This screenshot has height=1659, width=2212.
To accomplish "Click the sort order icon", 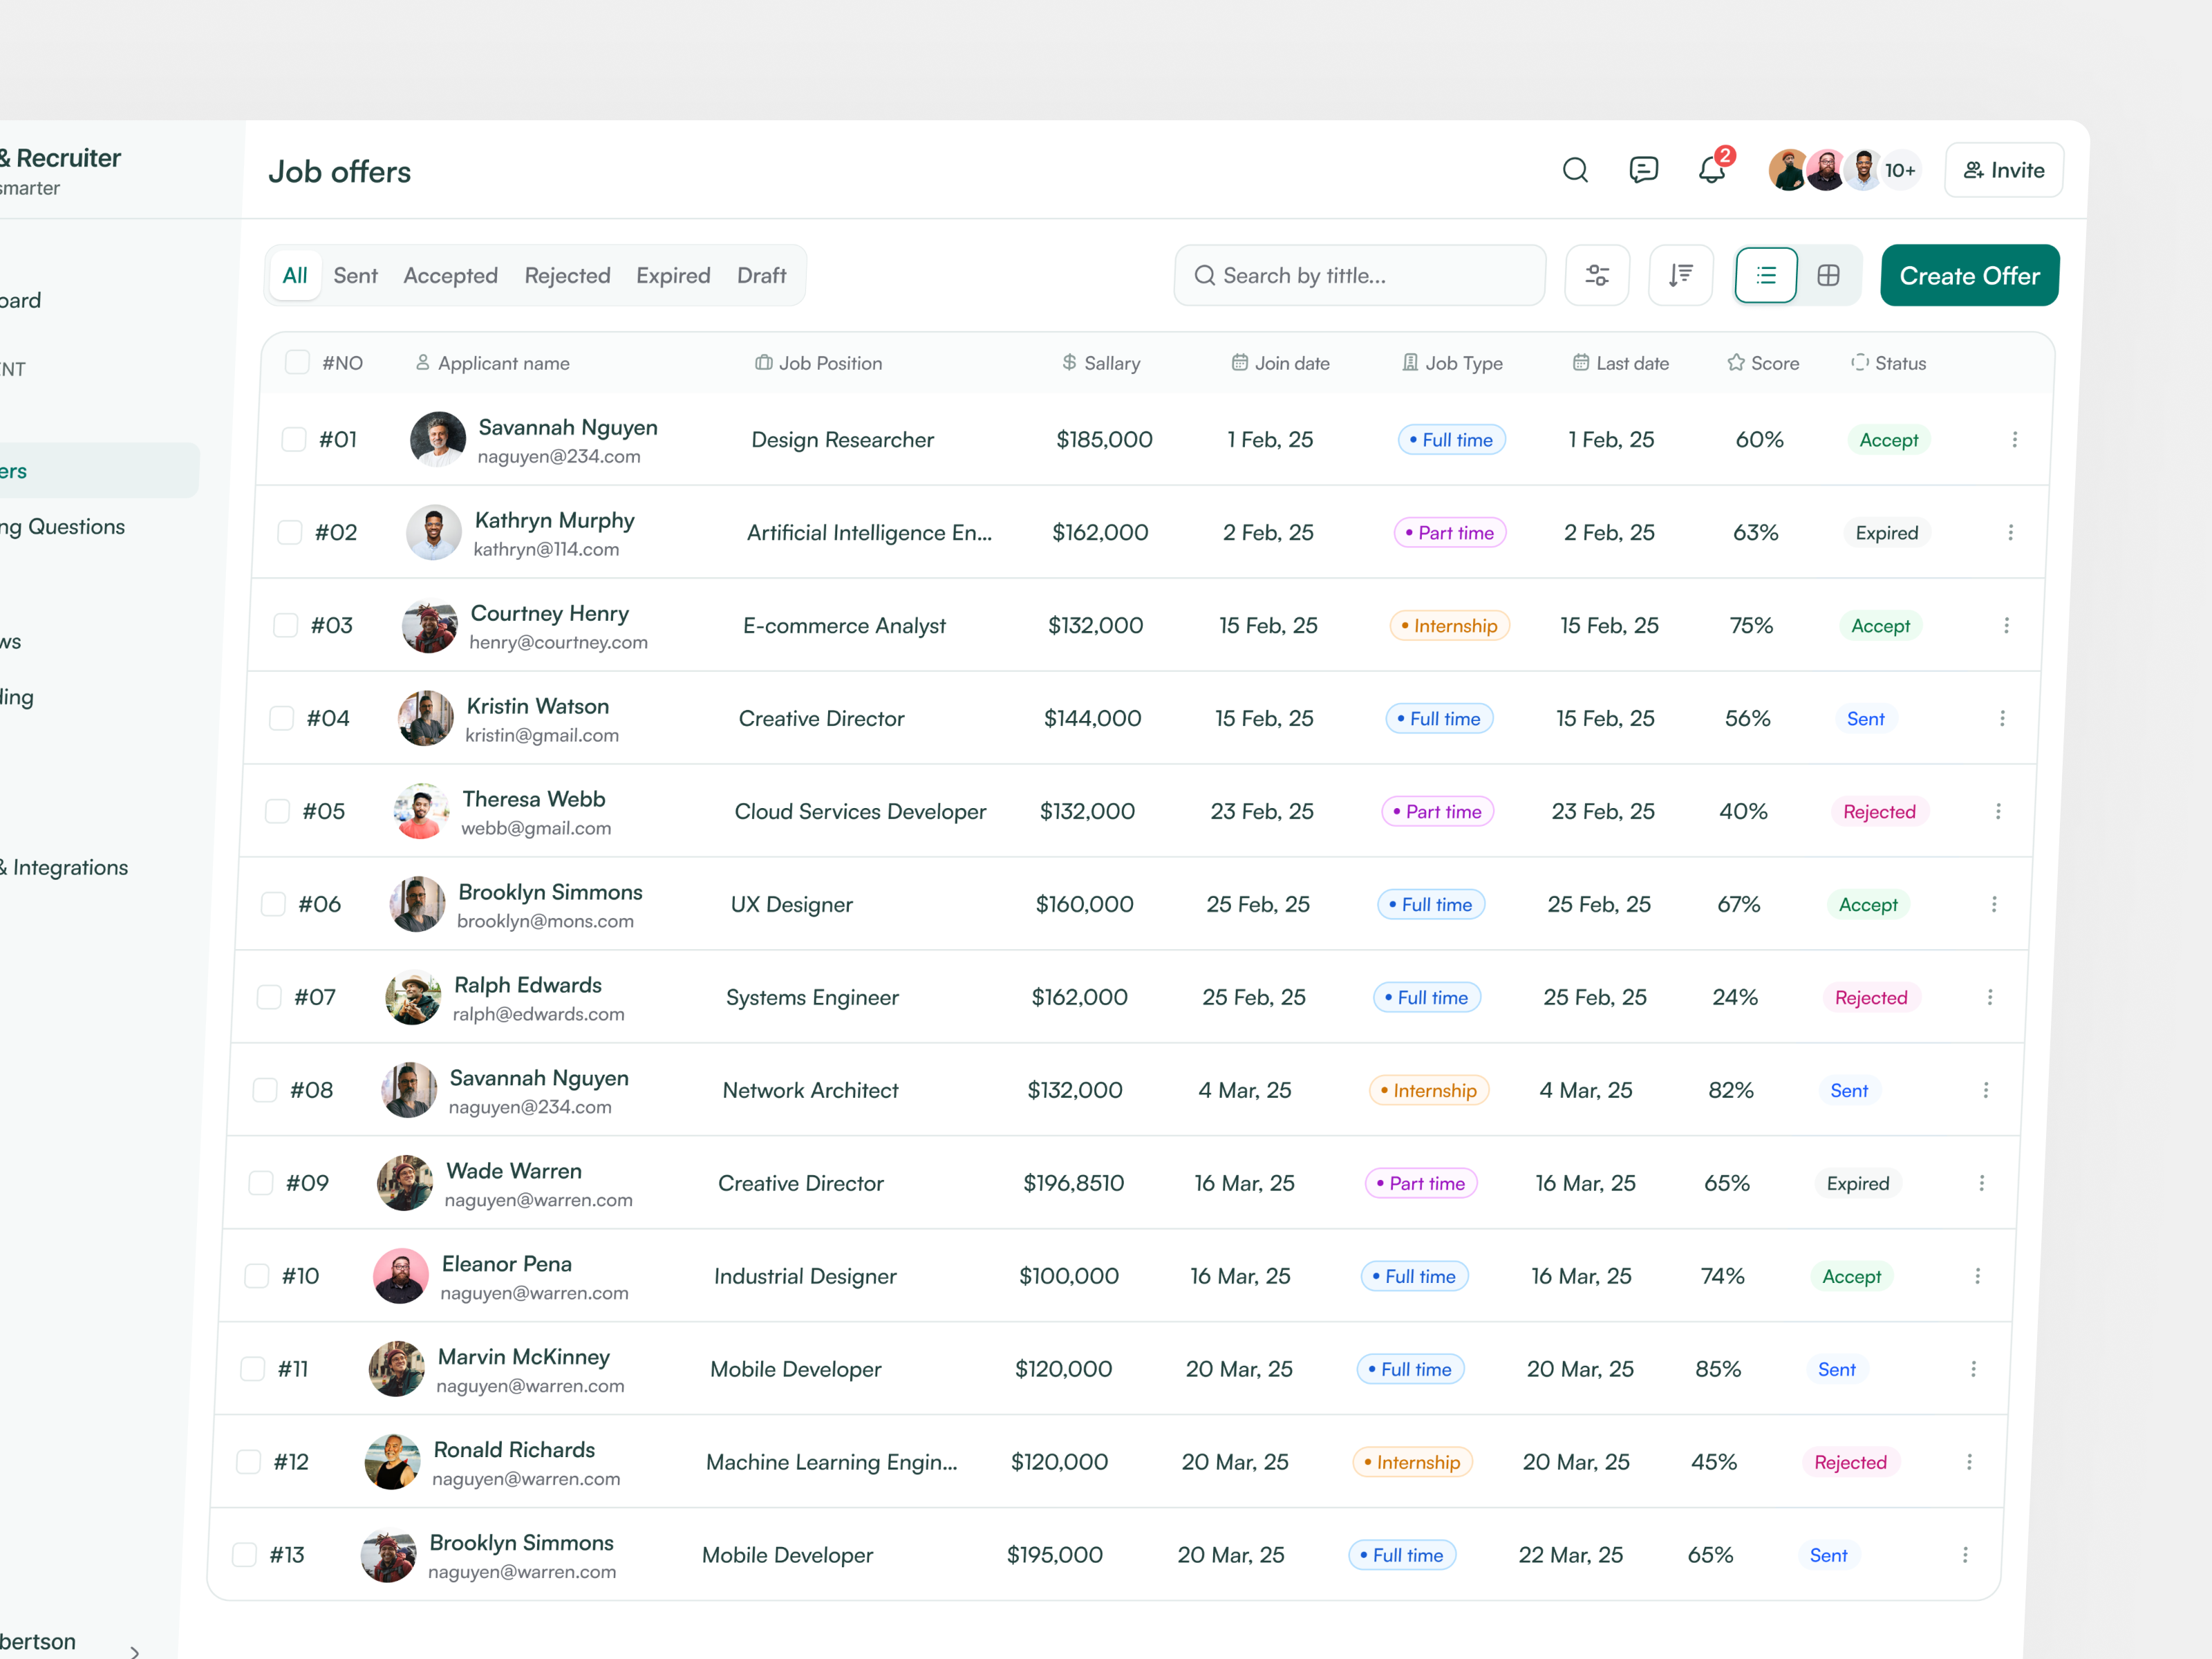I will (x=1681, y=275).
